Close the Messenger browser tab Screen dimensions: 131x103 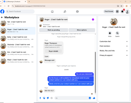point(25,2)
